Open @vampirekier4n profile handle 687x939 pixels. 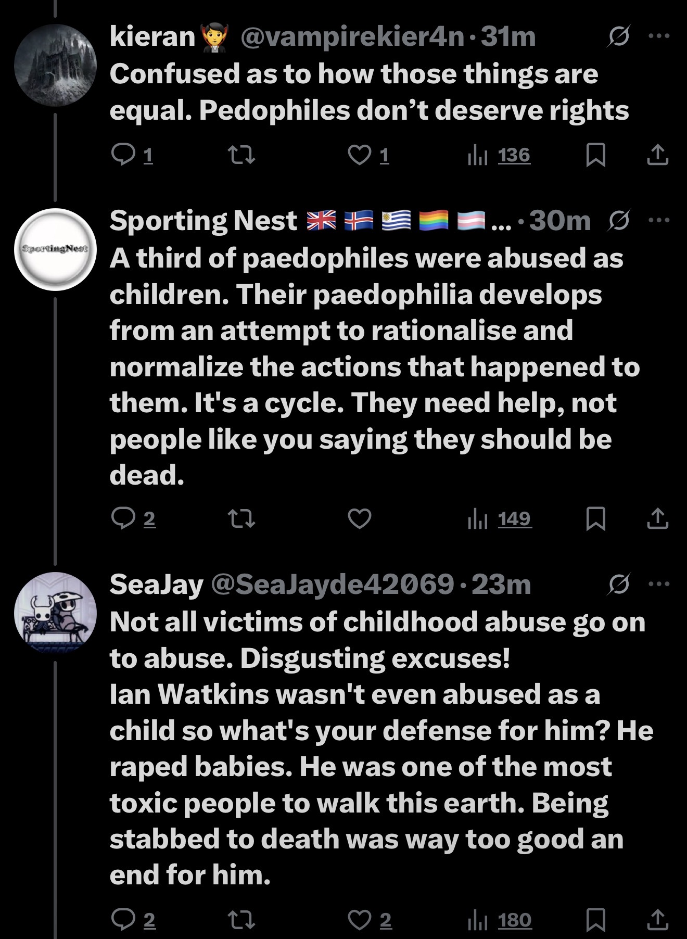tap(352, 36)
